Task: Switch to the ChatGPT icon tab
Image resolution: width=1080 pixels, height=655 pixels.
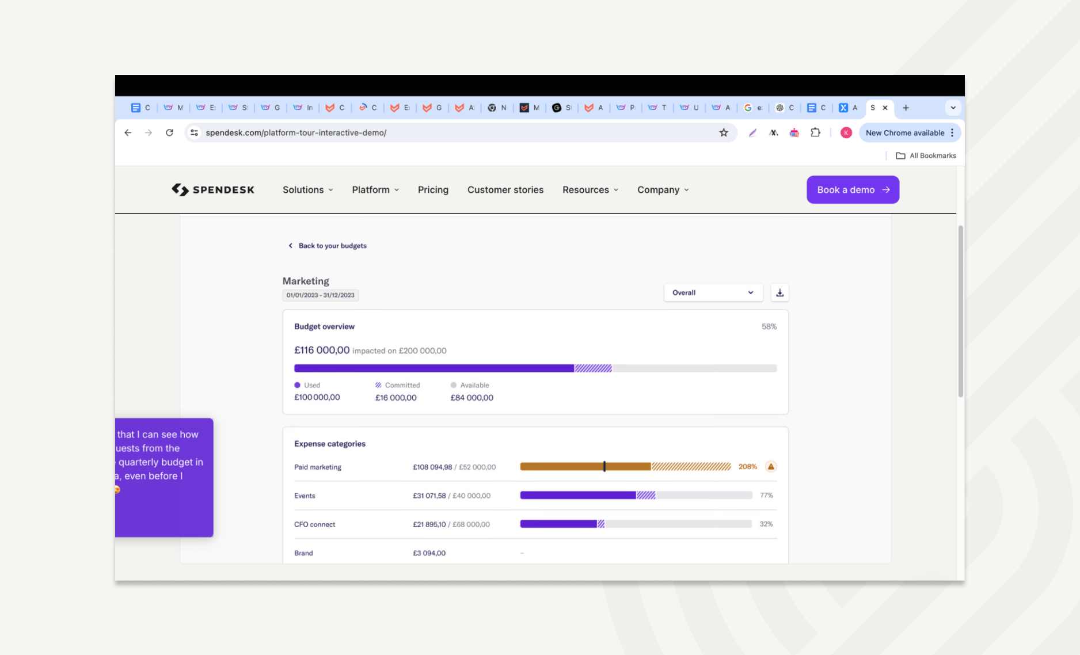Action: click(x=785, y=108)
